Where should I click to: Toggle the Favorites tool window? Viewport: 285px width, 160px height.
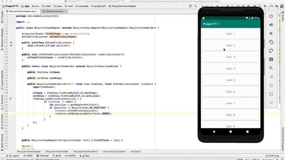(2, 121)
